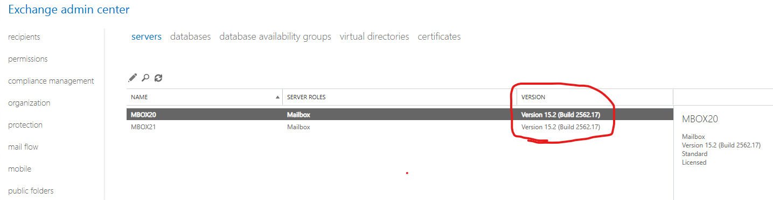Select permissions in the sidebar

tap(28, 59)
